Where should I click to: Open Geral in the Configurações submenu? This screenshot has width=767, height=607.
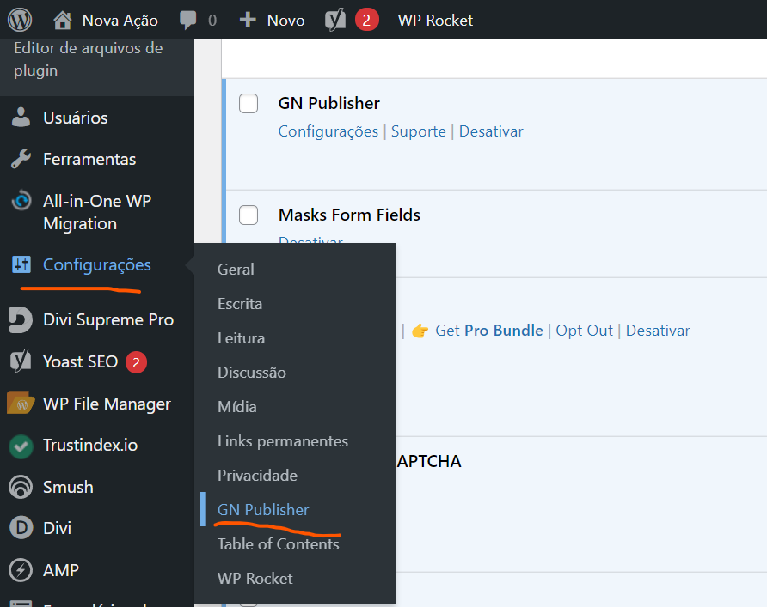[x=235, y=269]
